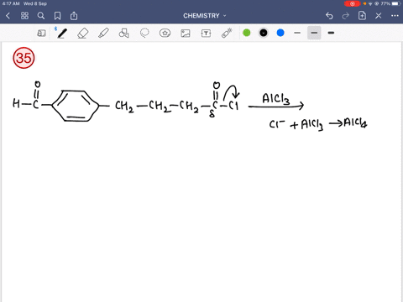Redo the last undone stroke
The height and width of the screenshot is (302, 403).
(346, 16)
